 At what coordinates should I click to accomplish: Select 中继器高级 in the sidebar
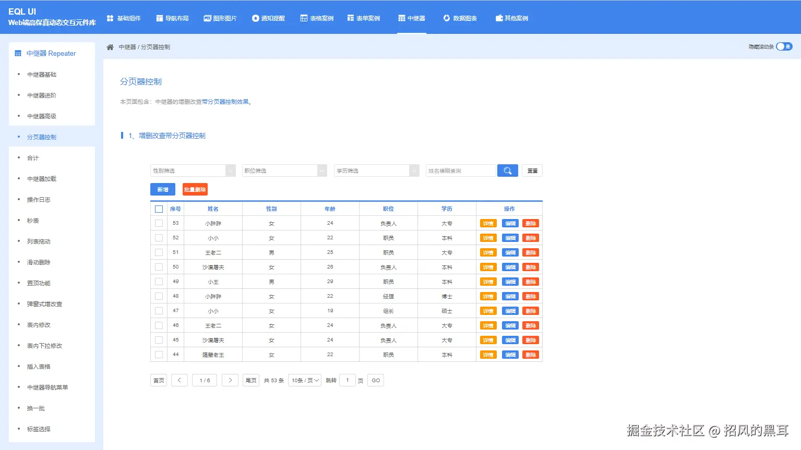click(x=52, y=116)
